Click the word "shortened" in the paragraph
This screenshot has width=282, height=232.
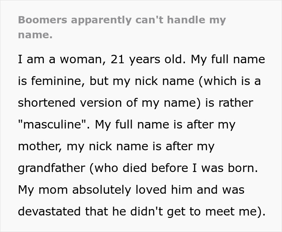click(x=47, y=103)
